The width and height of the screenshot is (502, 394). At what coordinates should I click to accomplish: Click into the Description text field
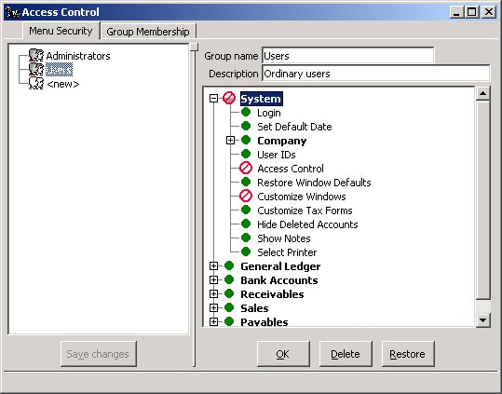click(x=376, y=74)
